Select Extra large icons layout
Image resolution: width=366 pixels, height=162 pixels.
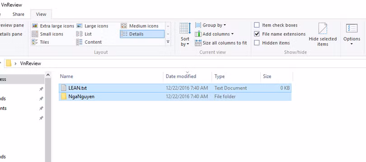[53, 26]
